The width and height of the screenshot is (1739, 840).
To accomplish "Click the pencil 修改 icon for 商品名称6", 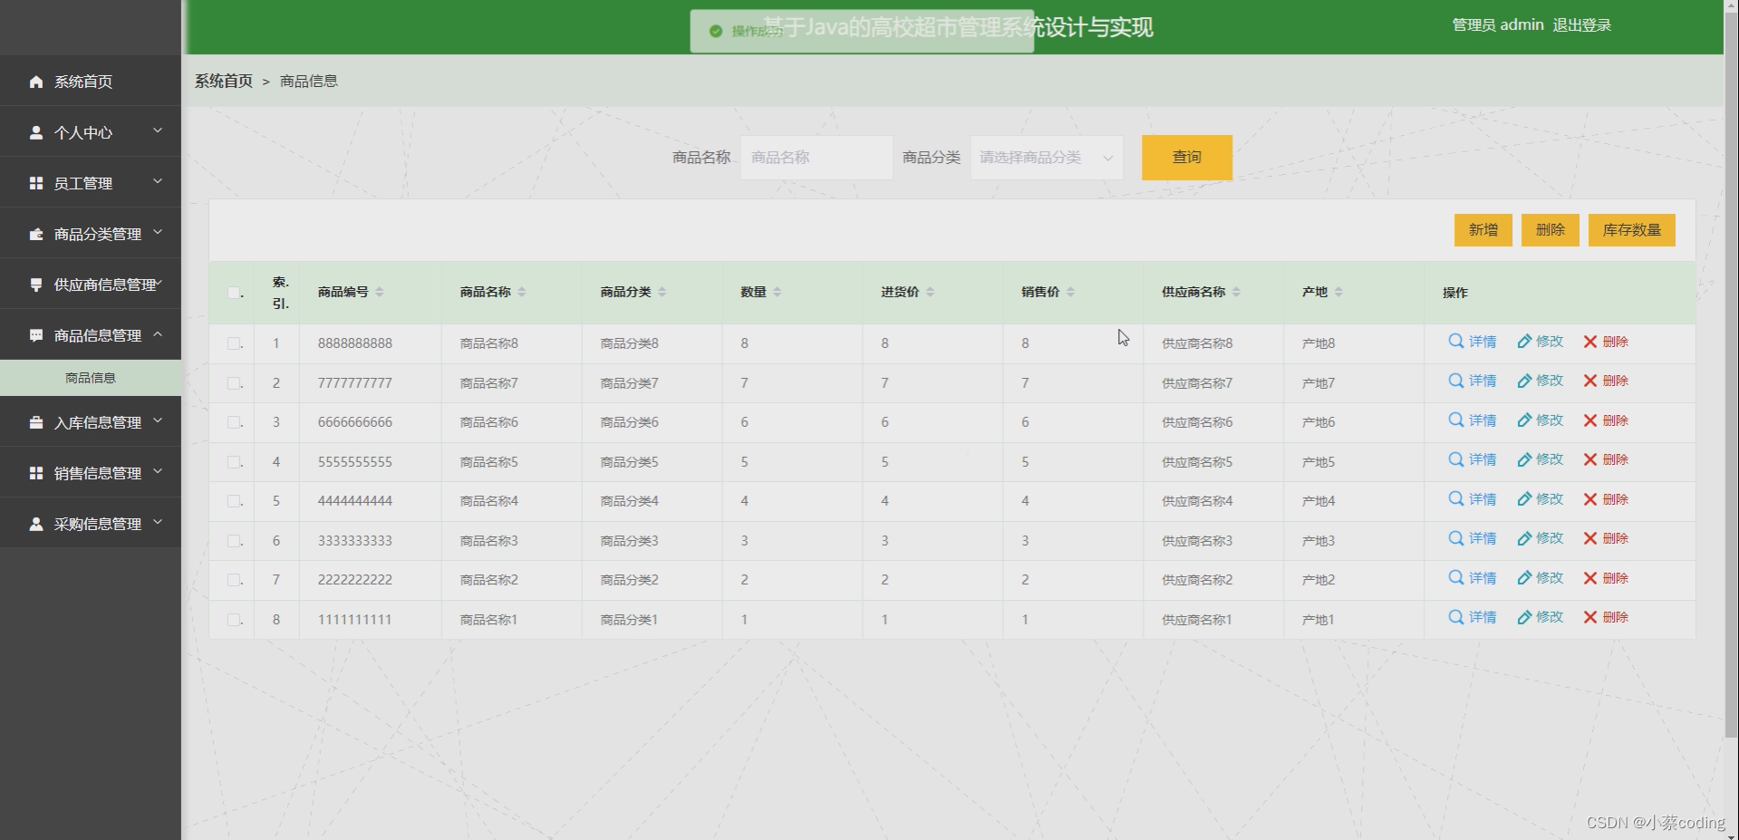I will click(1524, 420).
